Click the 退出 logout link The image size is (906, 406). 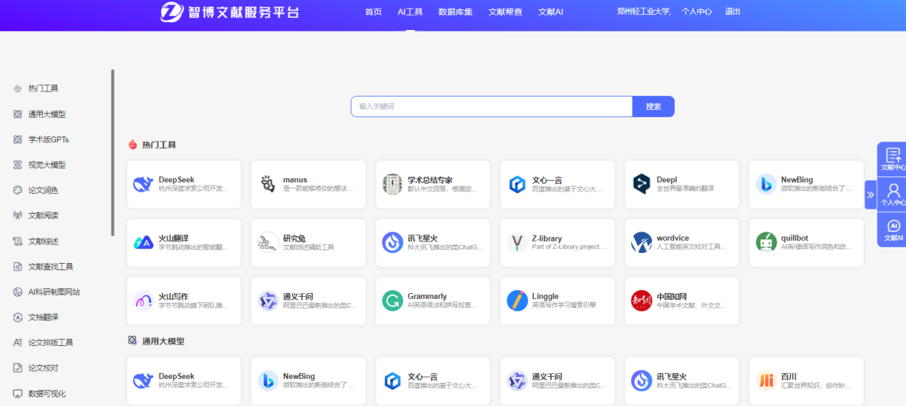click(732, 11)
